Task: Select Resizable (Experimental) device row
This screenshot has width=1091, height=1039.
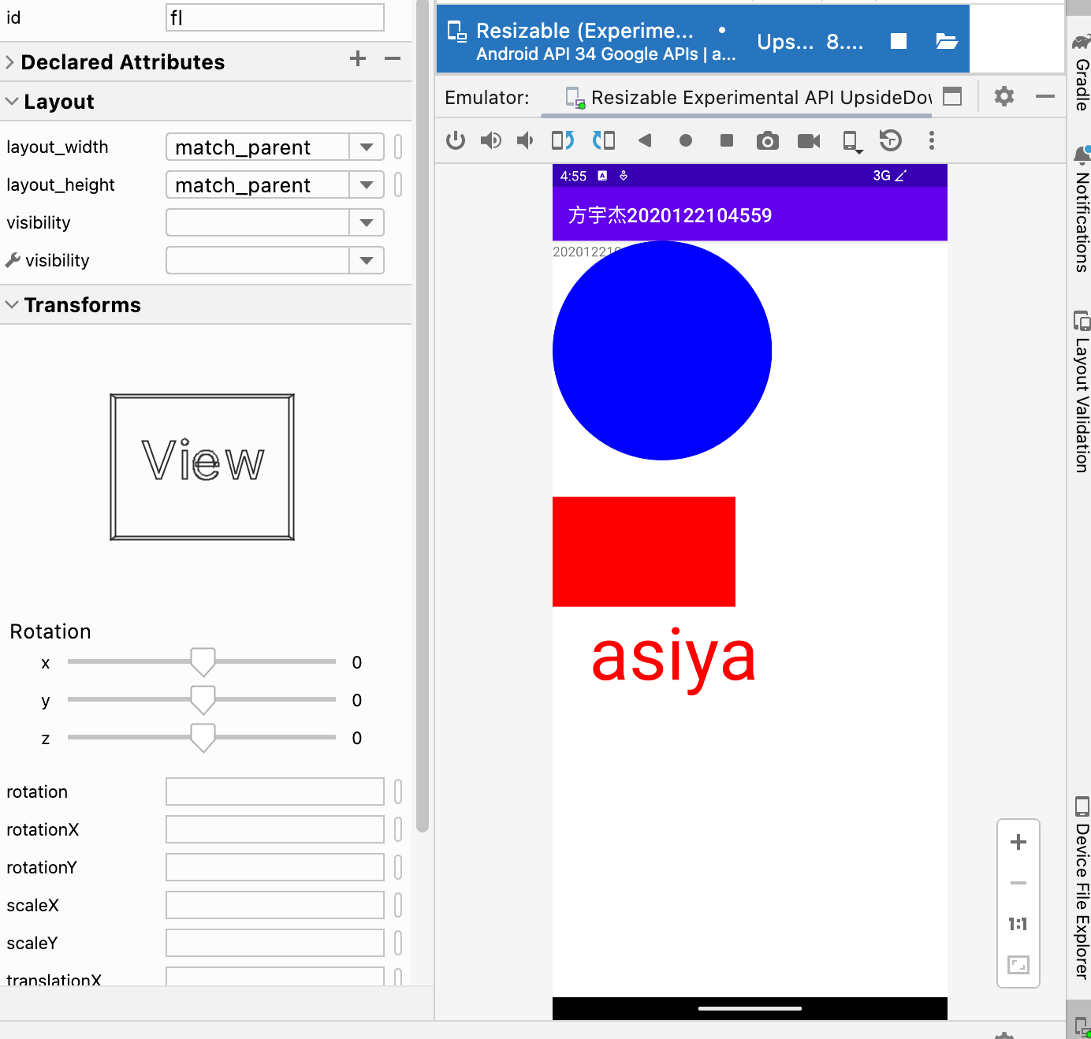Action: [x=703, y=39]
